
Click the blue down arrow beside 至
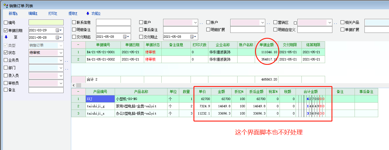6,37
